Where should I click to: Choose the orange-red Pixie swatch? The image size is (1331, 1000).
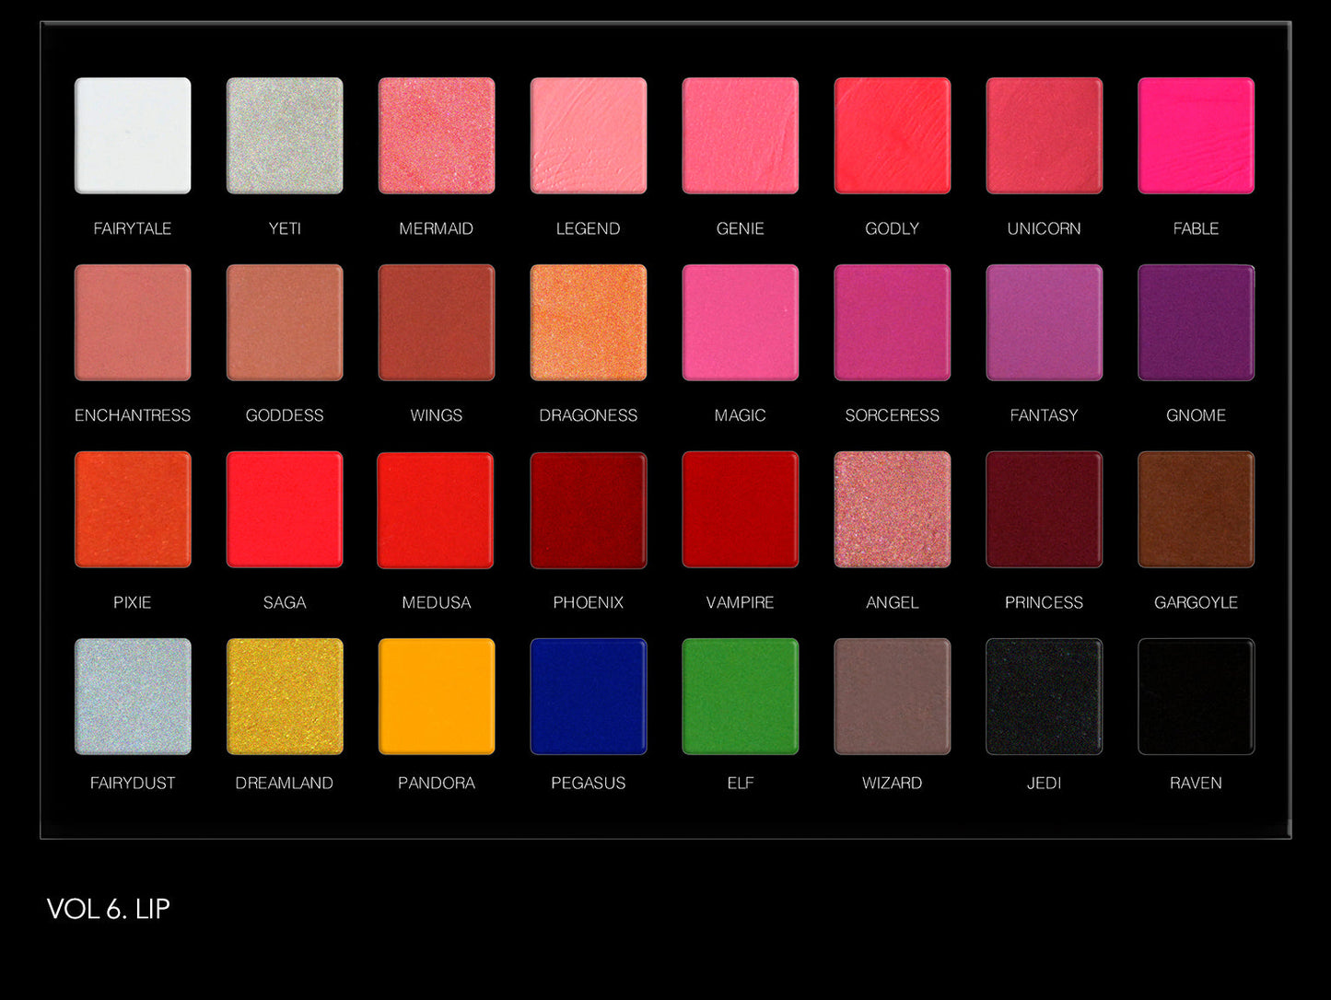pyautogui.click(x=133, y=509)
